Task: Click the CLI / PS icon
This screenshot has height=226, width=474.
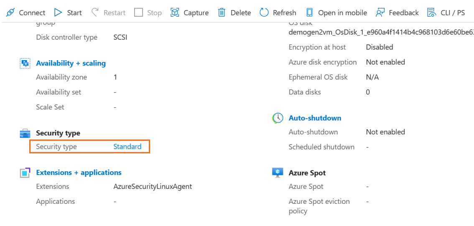Action: (431, 13)
